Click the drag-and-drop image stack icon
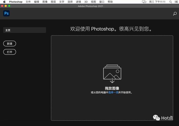179x126 pixels. click(x=112, y=74)
